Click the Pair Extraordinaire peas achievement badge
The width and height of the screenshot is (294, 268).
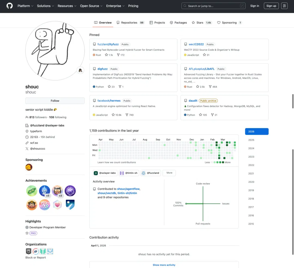click(32, 191)
